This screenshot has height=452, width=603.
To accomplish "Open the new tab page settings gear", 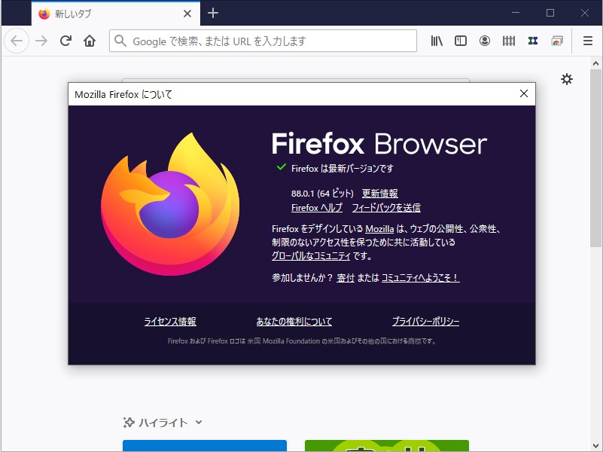I will [x=567, y=79].
